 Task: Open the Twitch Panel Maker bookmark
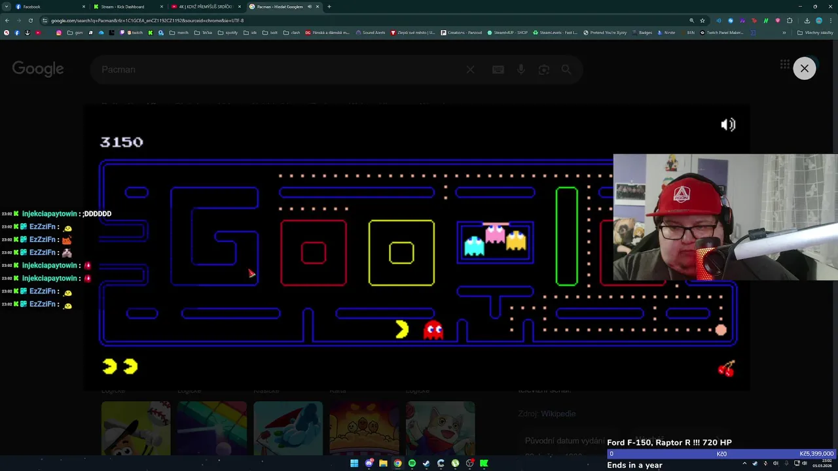[722, 32]
